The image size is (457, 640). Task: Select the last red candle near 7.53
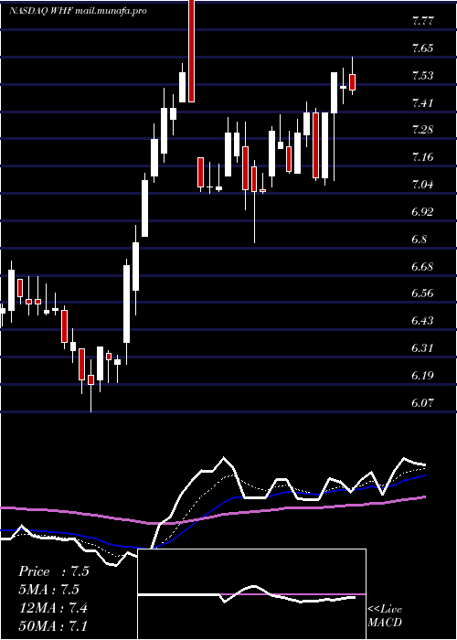tap(352, 82)
